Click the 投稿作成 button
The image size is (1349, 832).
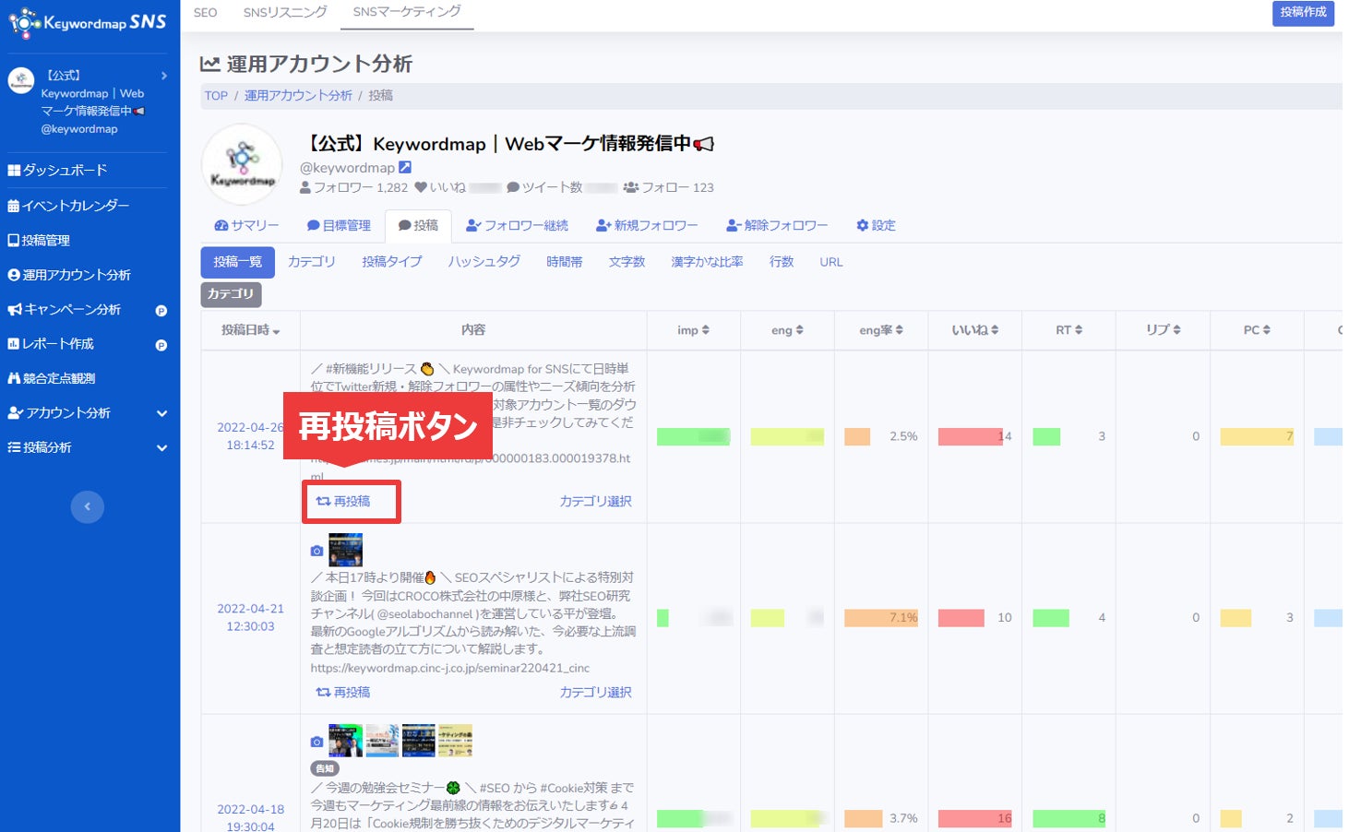[x=1302, y=14]
